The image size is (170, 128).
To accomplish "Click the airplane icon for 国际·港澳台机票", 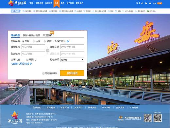I will pyautogui.click(x=34, y=11).
